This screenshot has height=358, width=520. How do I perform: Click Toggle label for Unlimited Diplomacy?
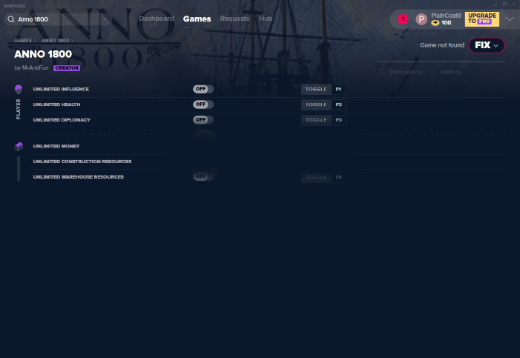(x=316, y=119)
